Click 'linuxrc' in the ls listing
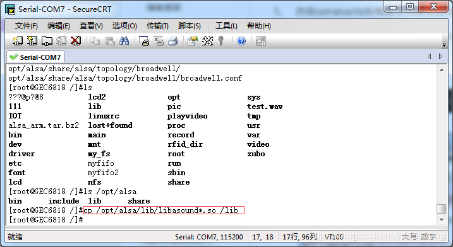453x247 pixels. pos(104,116)
